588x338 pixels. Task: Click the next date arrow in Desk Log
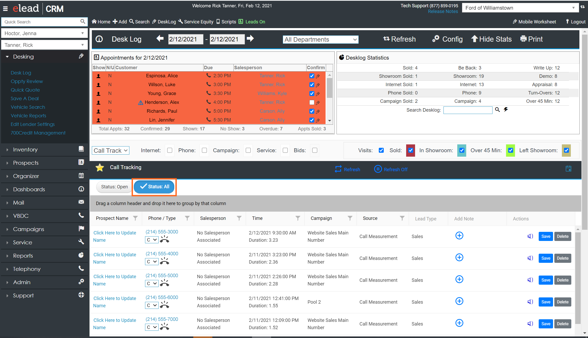250,39
